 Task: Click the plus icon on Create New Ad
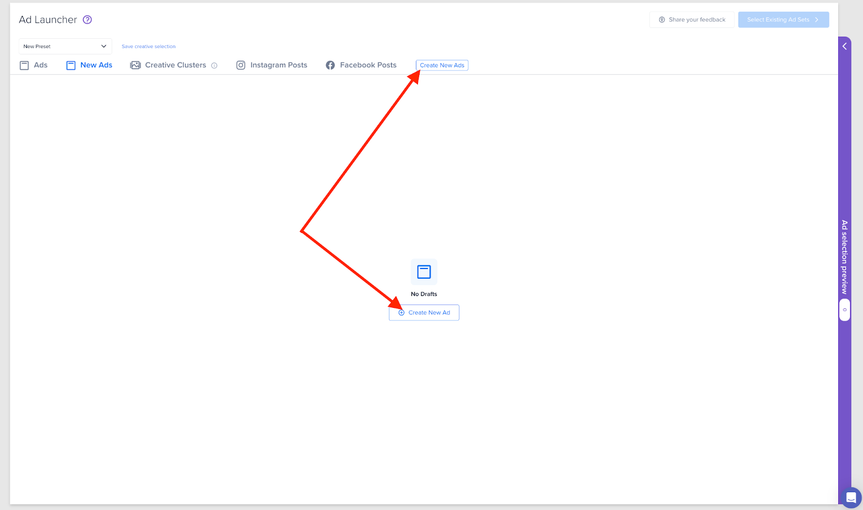point(401,312)
